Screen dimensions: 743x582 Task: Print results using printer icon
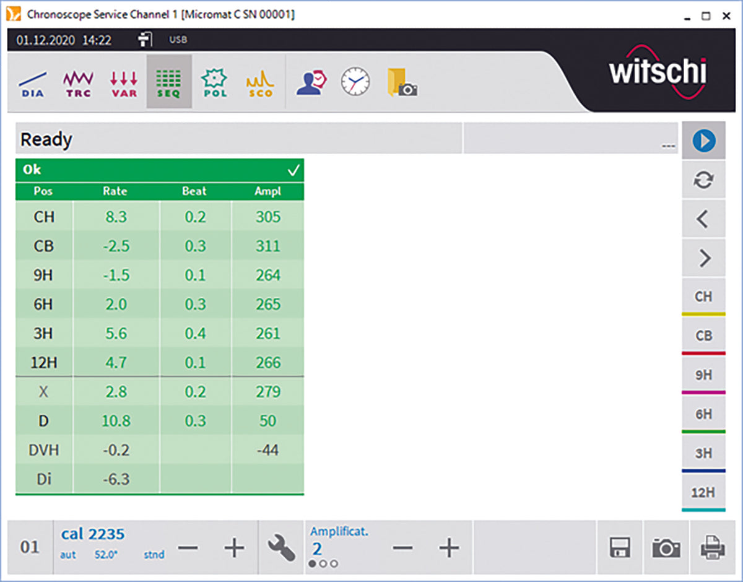pos(713,548)
